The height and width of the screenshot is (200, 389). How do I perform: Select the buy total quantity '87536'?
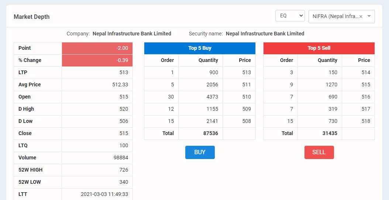pos(211,133)
